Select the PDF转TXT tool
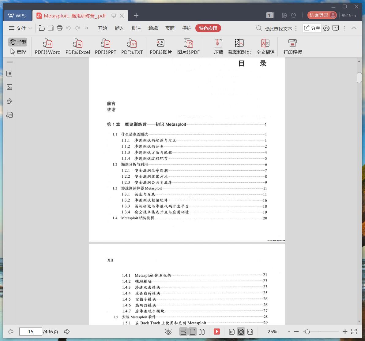 click(x=132, y=46)
